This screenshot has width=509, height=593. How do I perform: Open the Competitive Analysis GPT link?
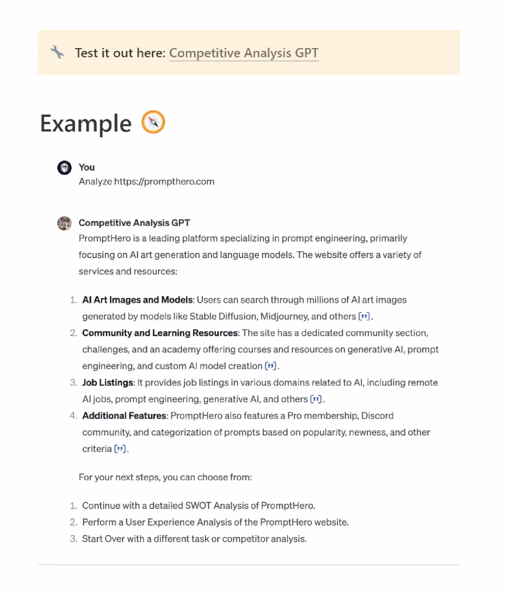click(x=244, y=53)
